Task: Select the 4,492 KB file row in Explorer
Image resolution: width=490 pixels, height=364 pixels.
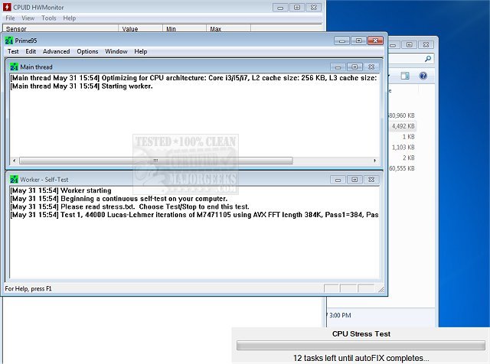Action: (403, 126)
